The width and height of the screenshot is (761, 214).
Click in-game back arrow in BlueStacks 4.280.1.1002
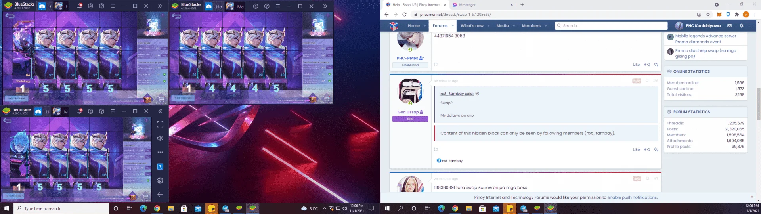[10, 16]
